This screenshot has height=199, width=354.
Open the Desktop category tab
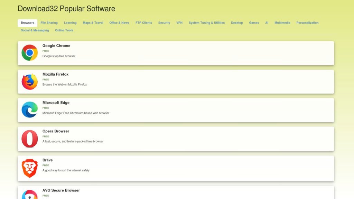pos(237,23)
